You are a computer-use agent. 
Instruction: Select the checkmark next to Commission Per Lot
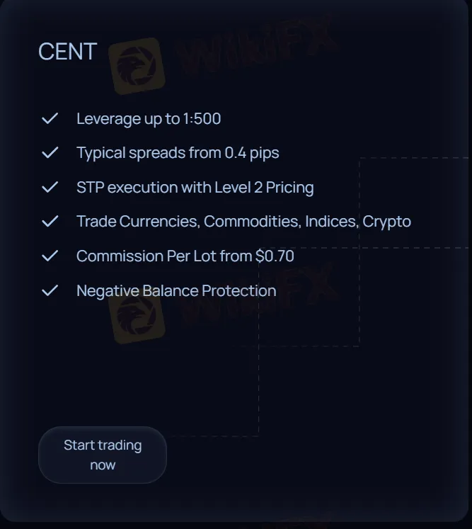[x=50, y=256]
